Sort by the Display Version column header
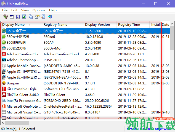Screen dimensions: 175x132 (x=100, y=25)
